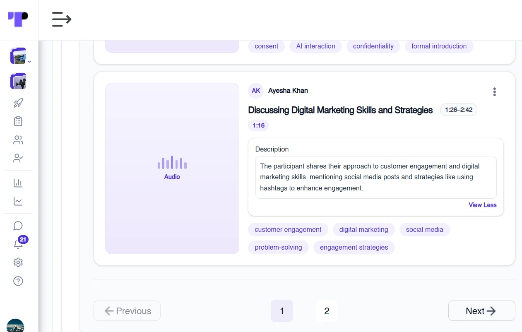Screen dimensions: 522x332
Task: Click the Description label
Action: [x=272, y=149]
